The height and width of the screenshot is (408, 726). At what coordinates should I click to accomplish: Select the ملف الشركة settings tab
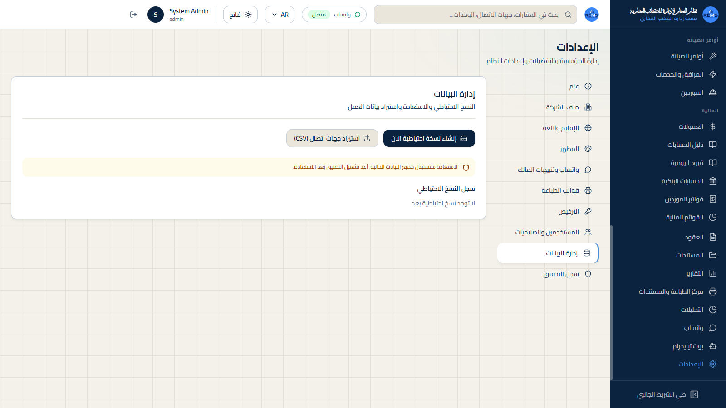[548, 107]
